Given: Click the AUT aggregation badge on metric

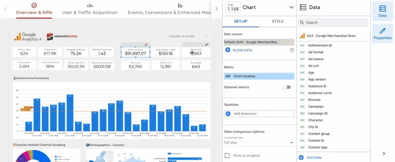Looking at the screenshot, I should point(228,76).
